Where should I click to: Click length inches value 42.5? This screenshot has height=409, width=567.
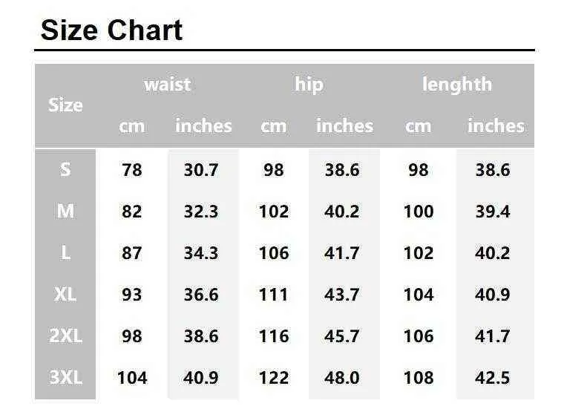coord(493,378)
